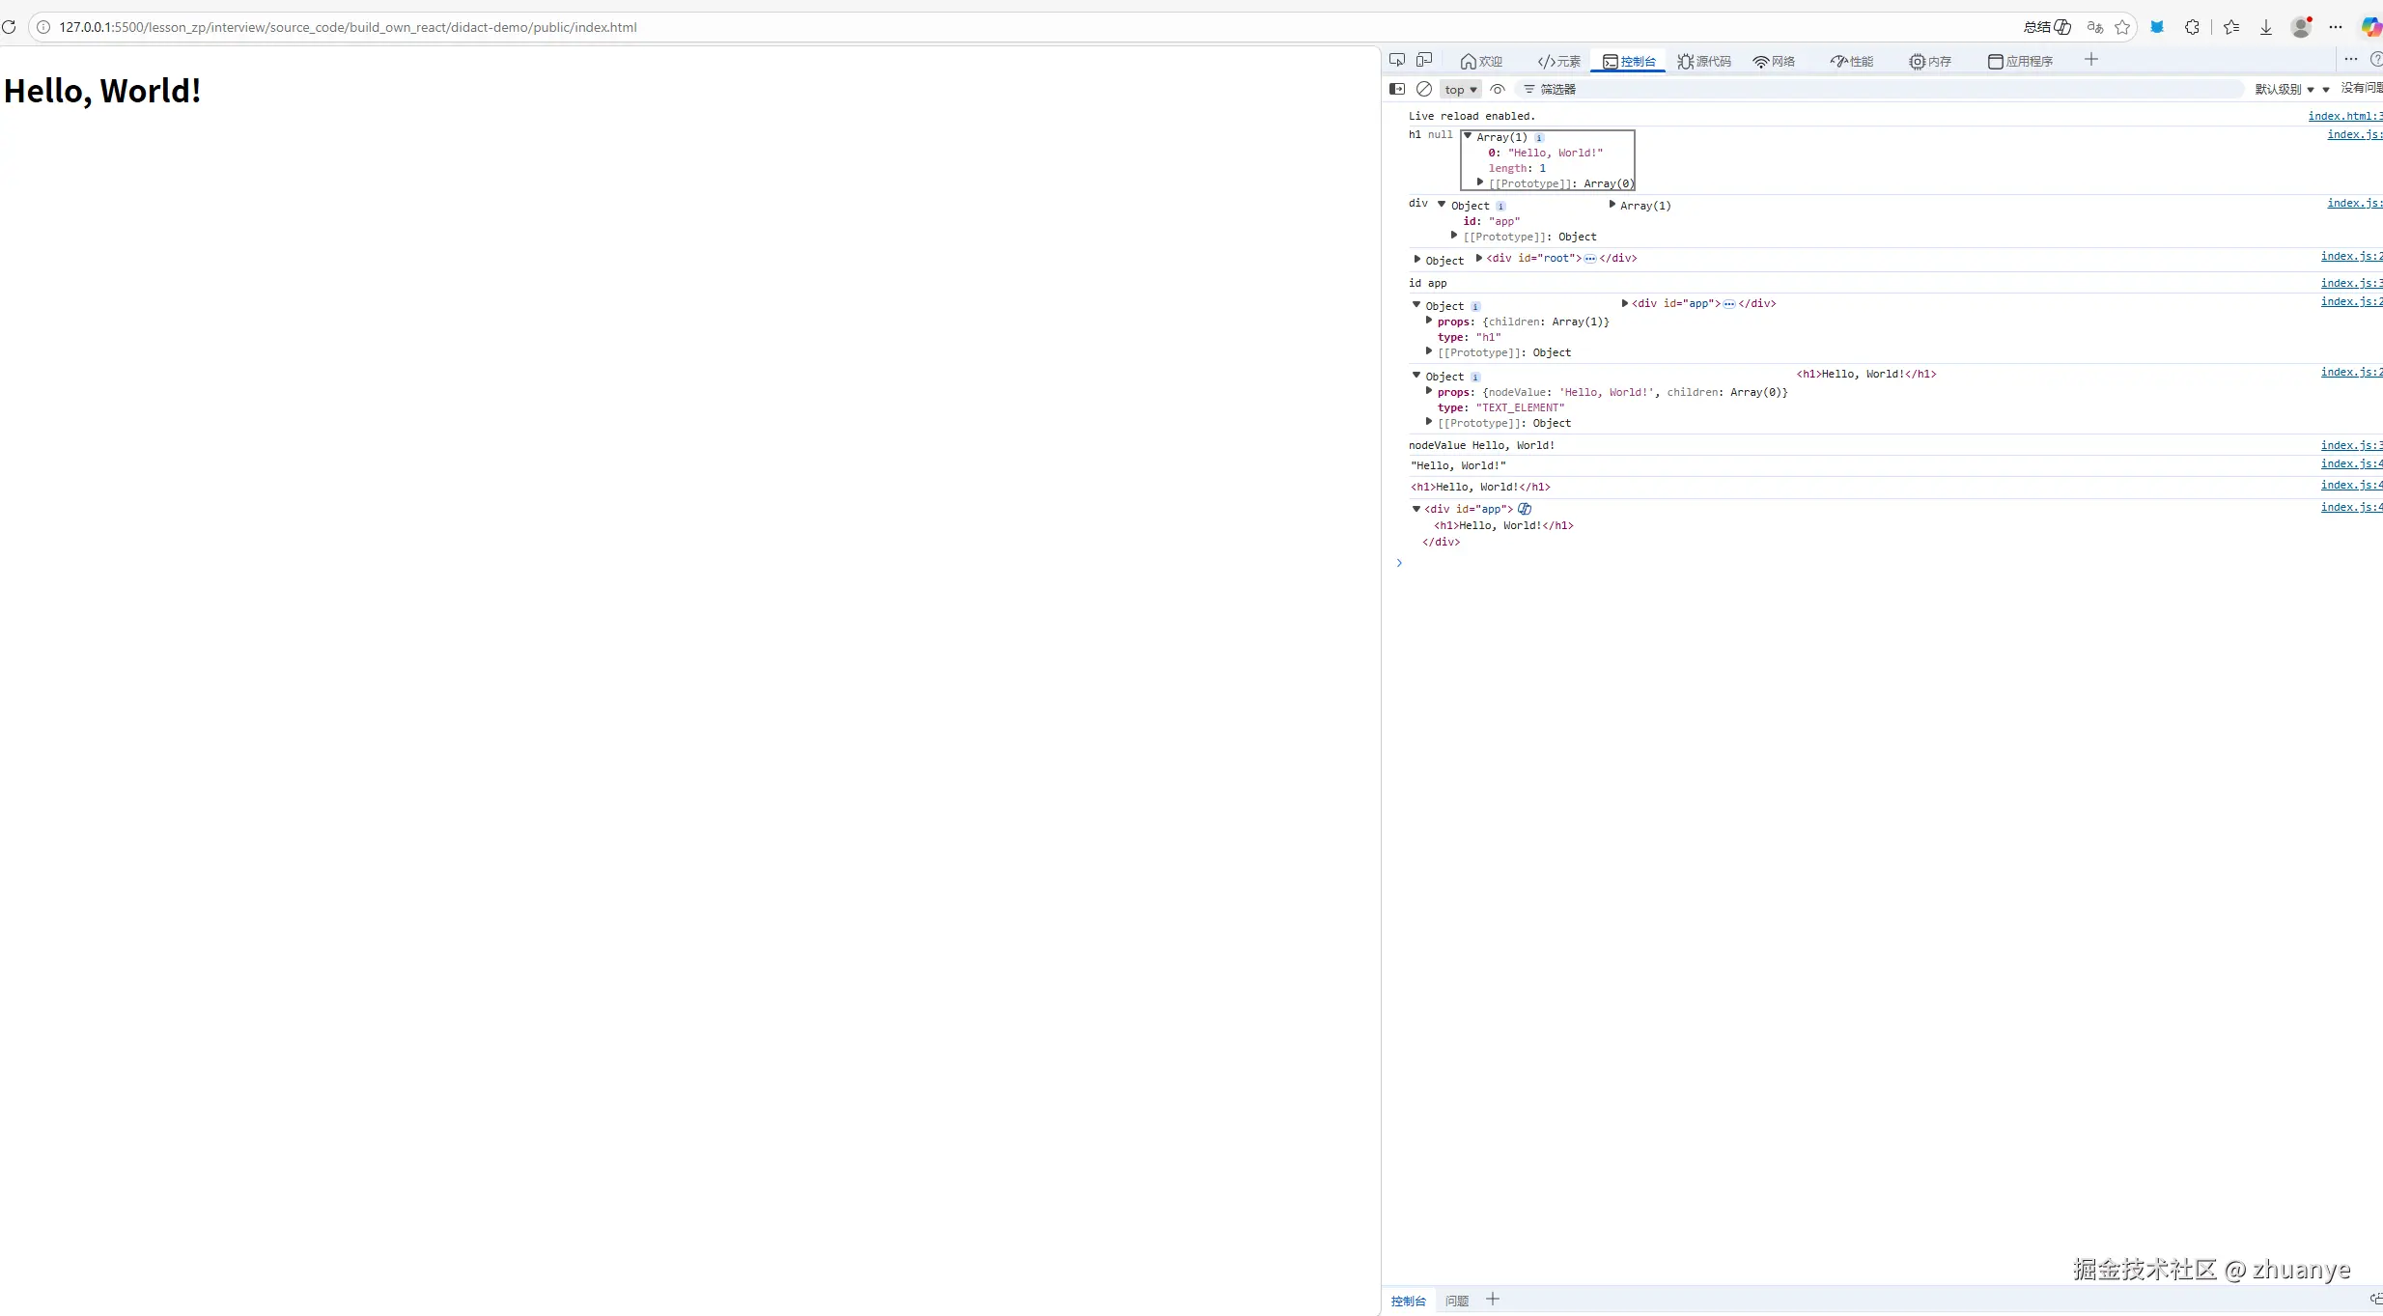Click the plus icon to add DevTools tab
Screen dimensions: 2383x1316
pyautogui.click(x=2091, y=60)
